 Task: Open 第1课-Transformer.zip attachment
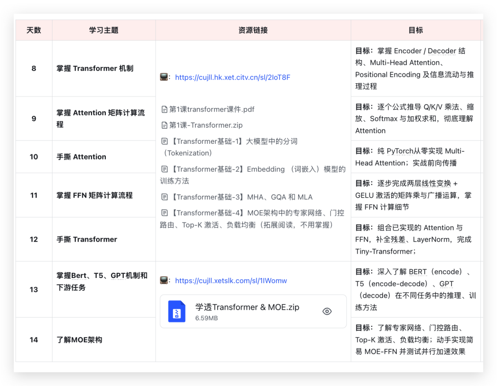coord(206,125)
